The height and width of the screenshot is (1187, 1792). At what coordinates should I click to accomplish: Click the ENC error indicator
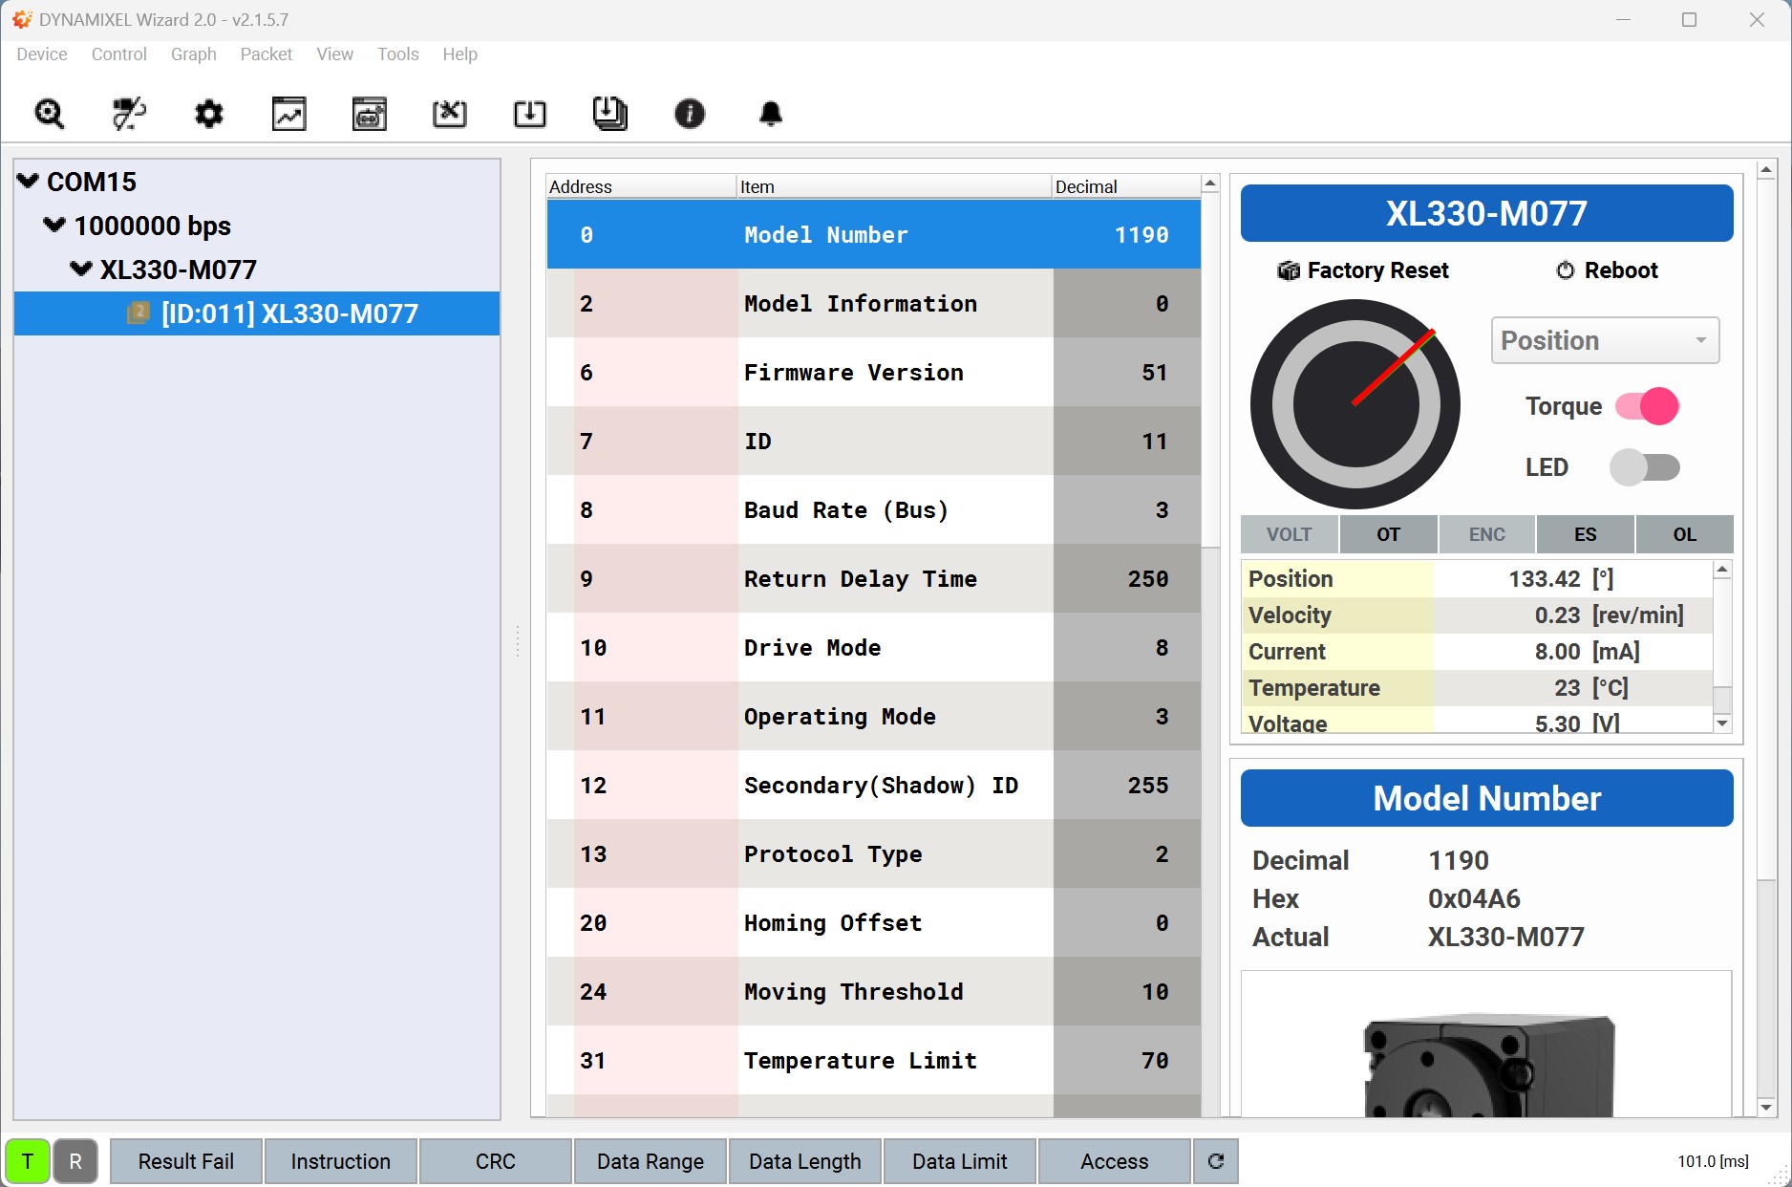tap(1487, 534)
